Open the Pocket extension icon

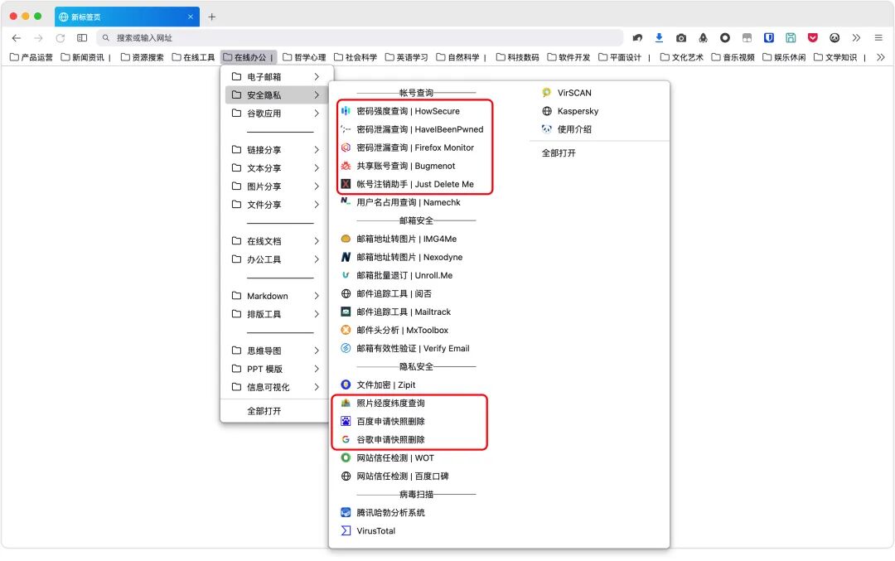click(813, 37)
